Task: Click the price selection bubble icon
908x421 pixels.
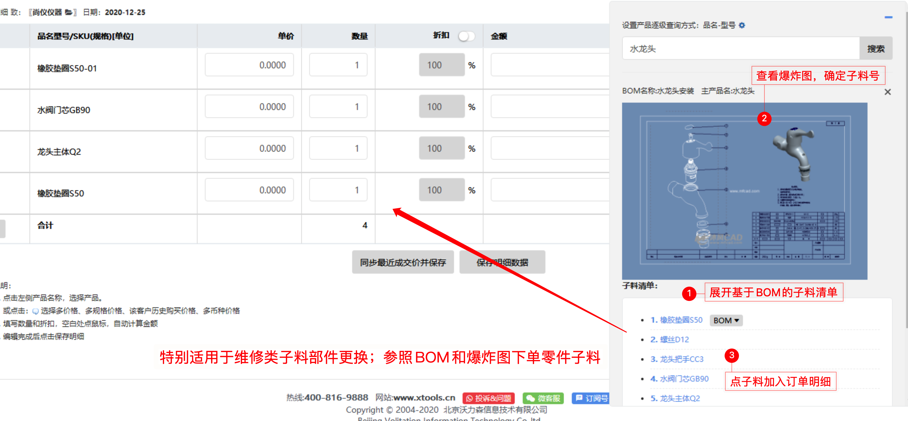Action: coord(35,311)
